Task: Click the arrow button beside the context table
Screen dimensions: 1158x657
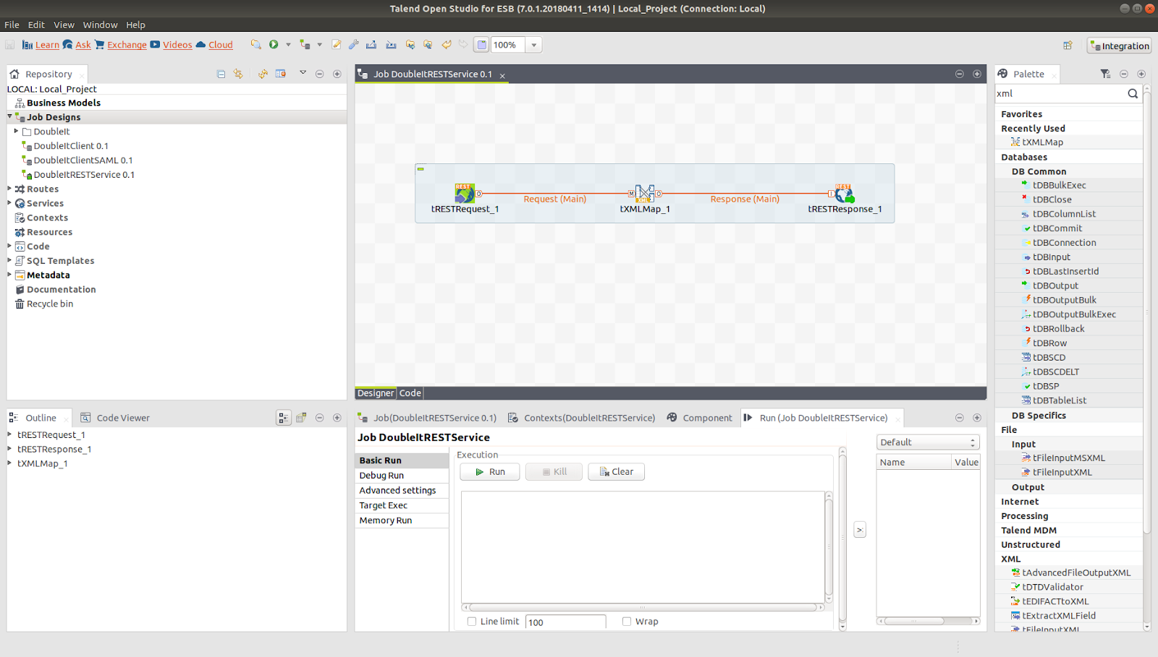Action: click(860, 530)
